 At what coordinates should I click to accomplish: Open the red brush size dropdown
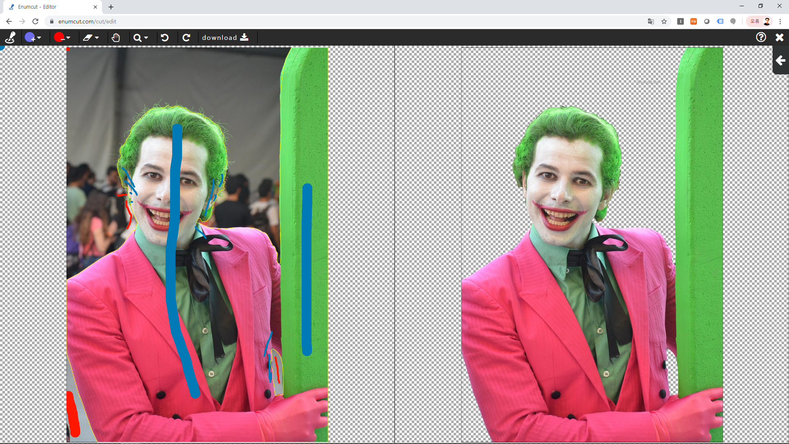point(68,38)
